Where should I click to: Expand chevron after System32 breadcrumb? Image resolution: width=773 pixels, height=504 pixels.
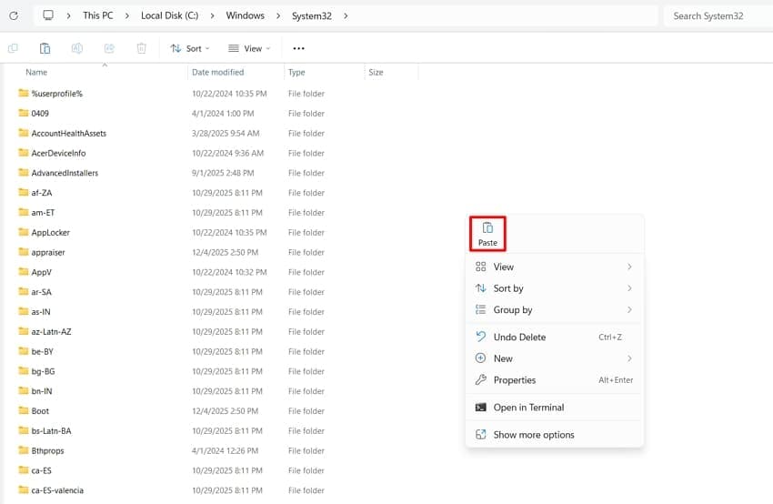point(346,15)
